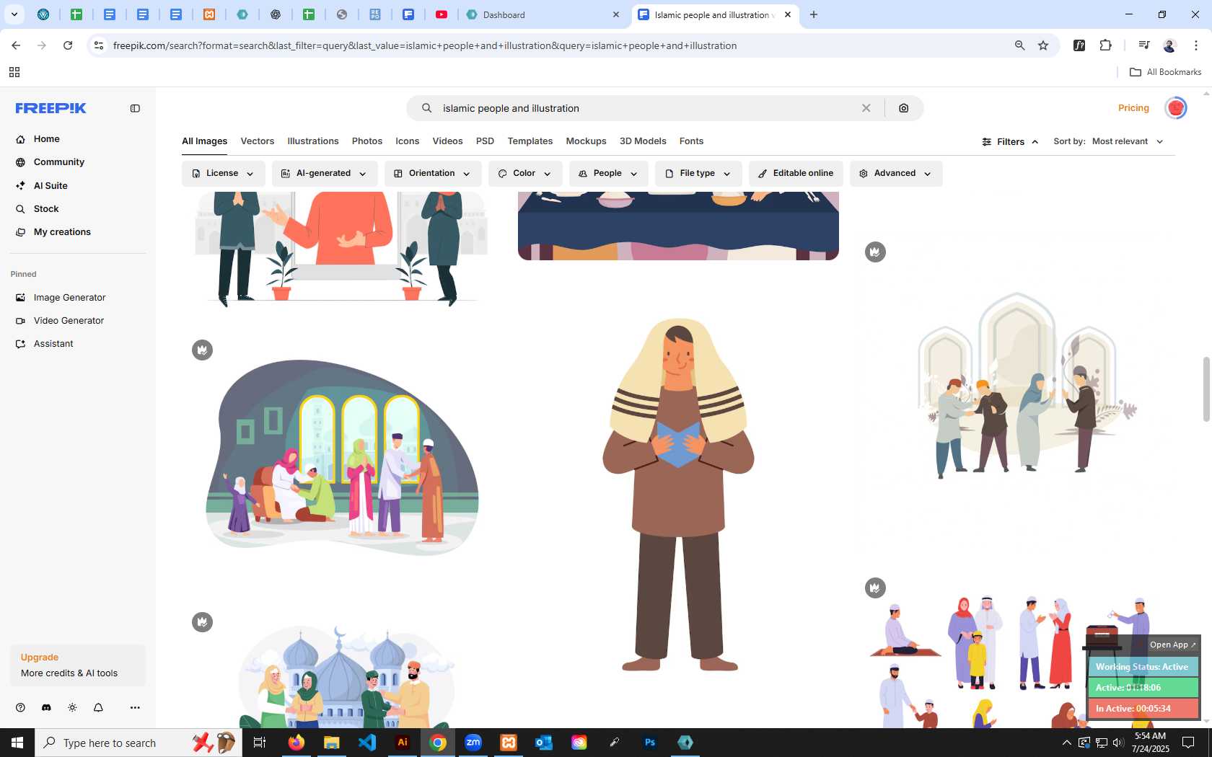Toggle light/dark theme sun icon
The image size is (1212, 757).
tap(72, 708)
